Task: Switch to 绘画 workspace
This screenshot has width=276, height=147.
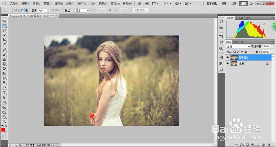Action: tap(234, 4)
